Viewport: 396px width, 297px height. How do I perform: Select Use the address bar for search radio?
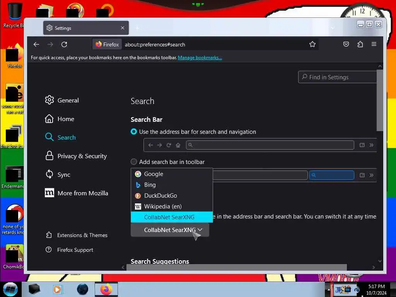click(134, 131)
